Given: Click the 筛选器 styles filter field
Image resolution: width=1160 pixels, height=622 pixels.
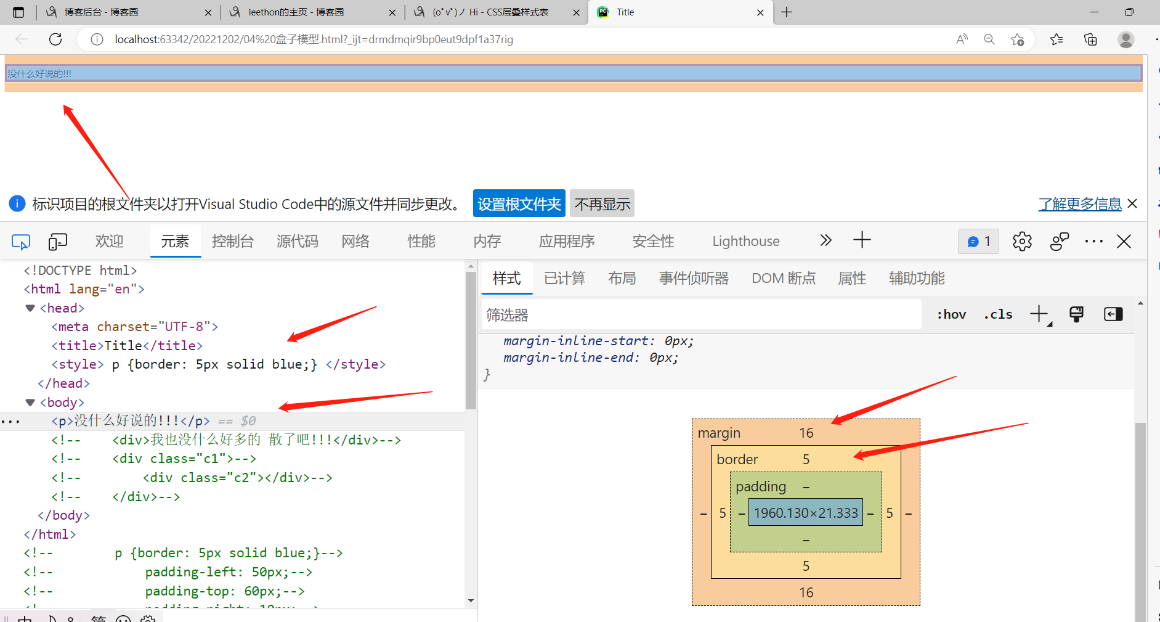Looking at the screenshot, I should click(x=702, y=315).
